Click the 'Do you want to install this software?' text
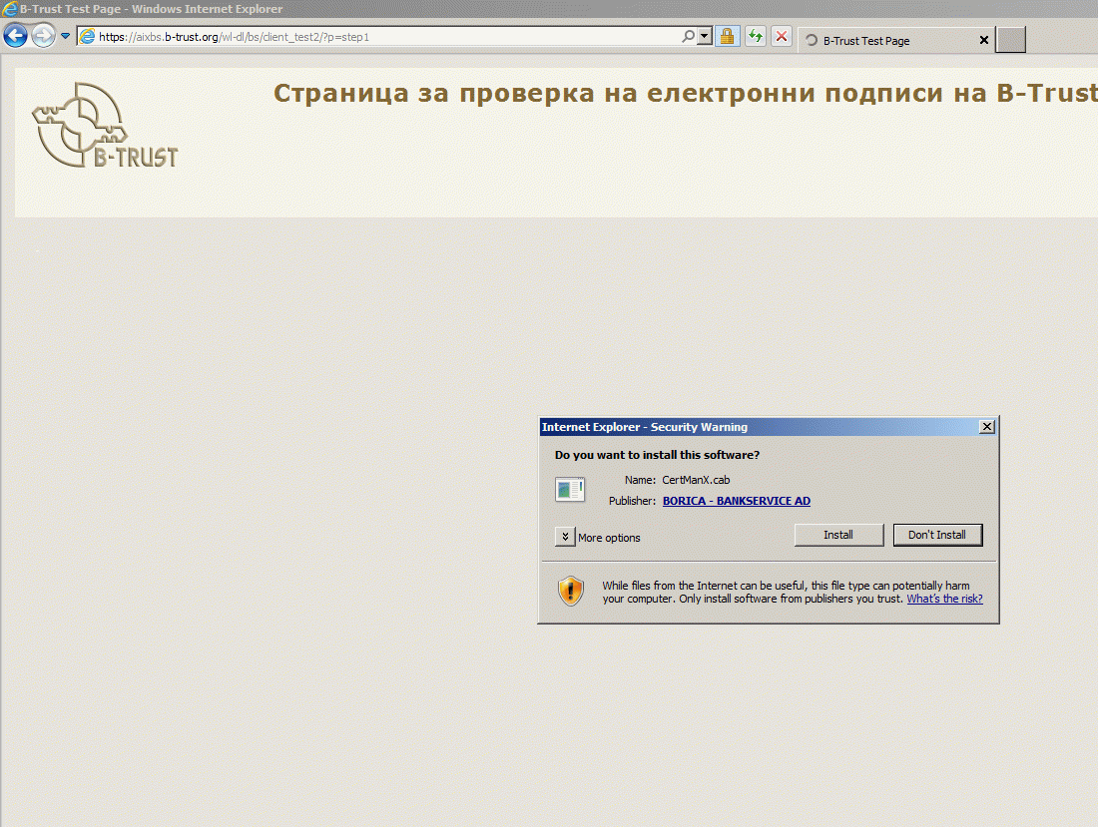This screenshot has height=827, width=1098. tap(657, 455)
